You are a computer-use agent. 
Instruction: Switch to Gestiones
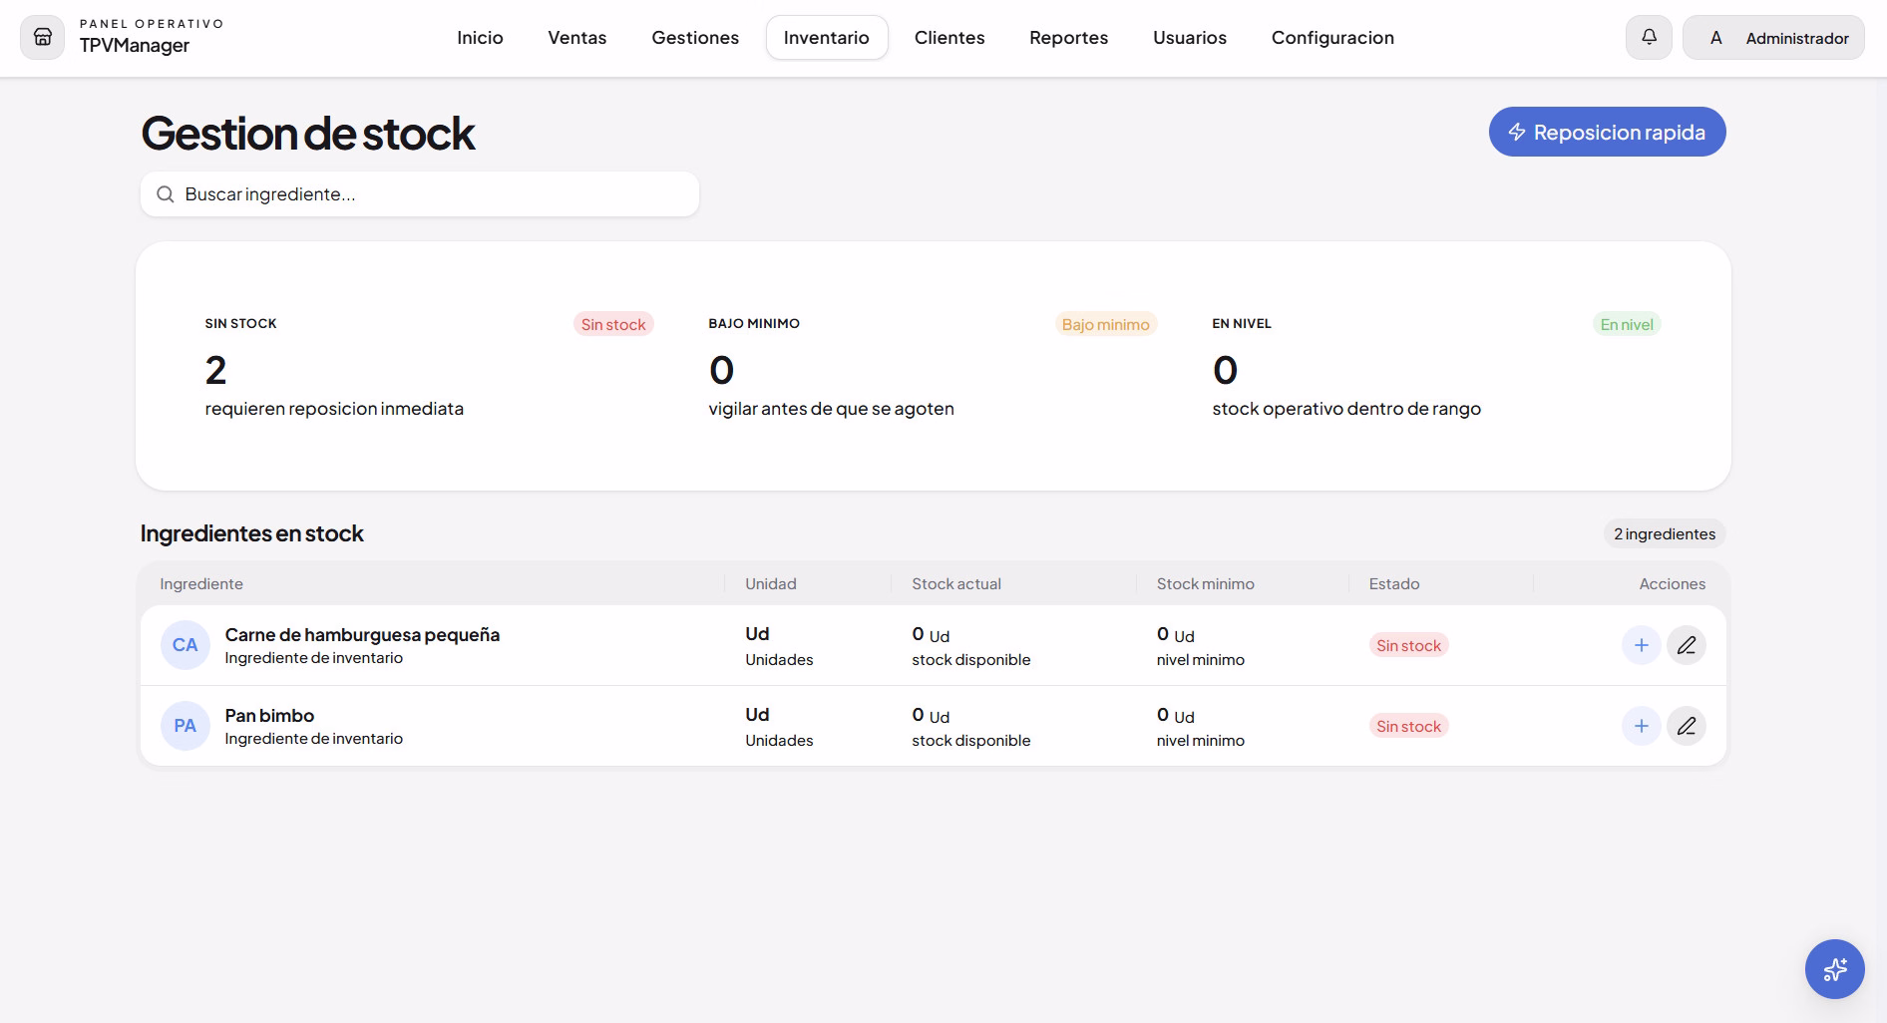pyautogui.click(x=695, y=38)
